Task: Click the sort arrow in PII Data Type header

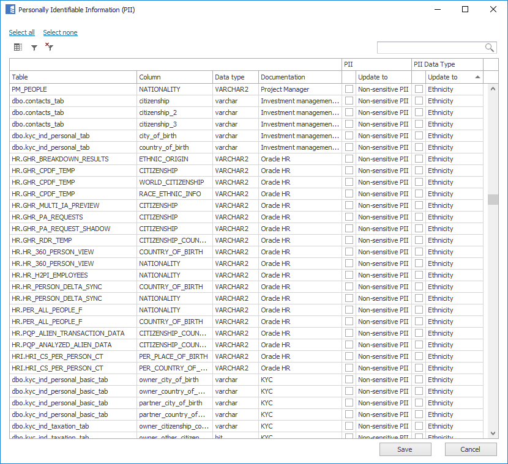Action: click(477, 77)
